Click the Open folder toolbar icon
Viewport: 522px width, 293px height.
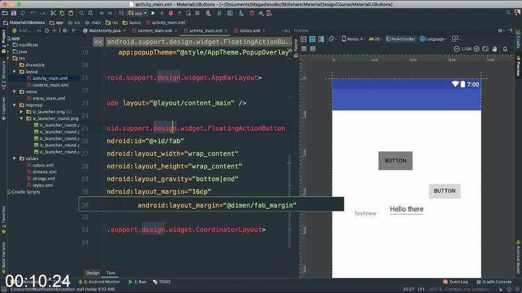5,13
